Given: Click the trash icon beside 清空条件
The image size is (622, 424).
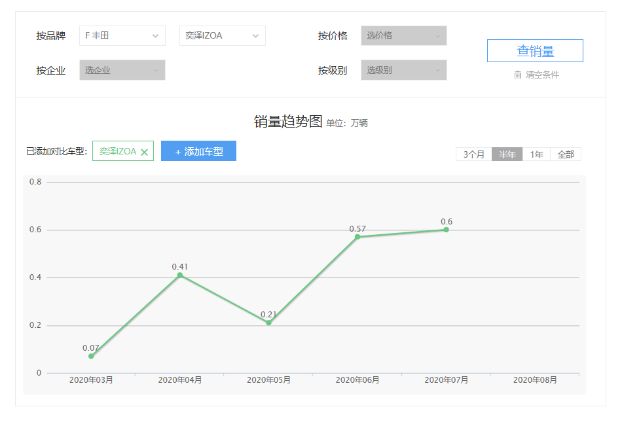Looking at the screenshot, I should [518, 75].
